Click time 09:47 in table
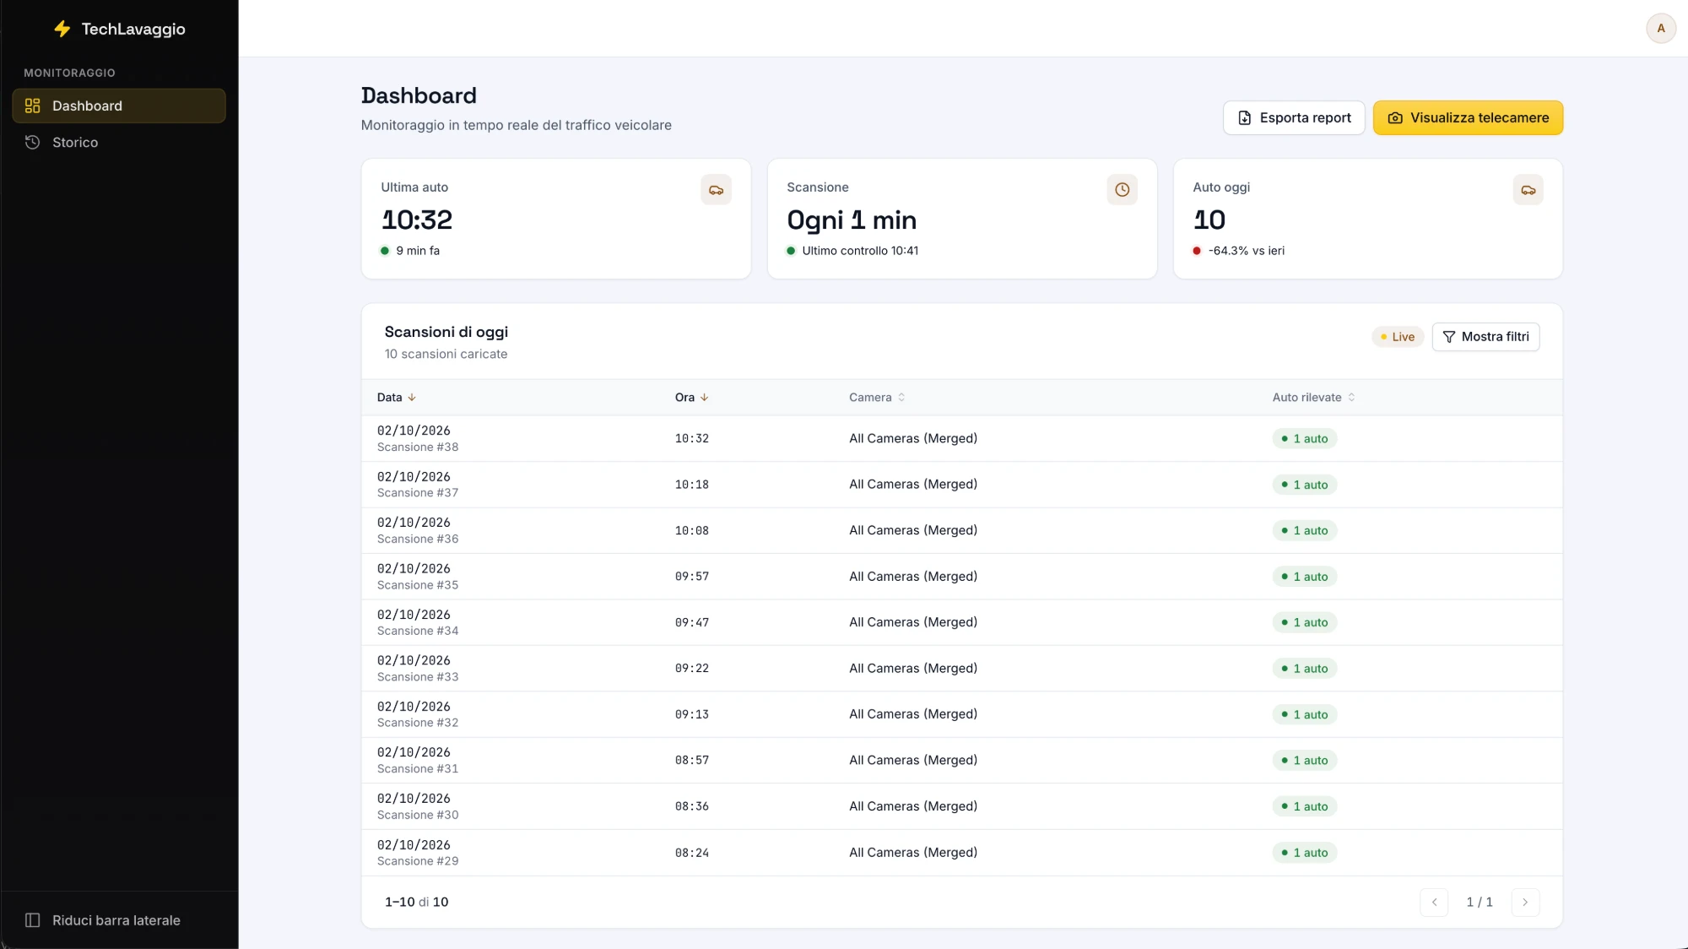This screenshot has height=949, width=1688. [x=692, y=622]
